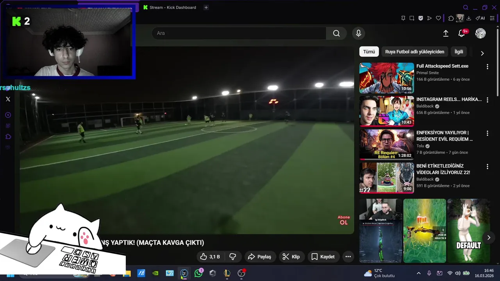Click the tab search magnifier in title bar

tap(466, 7)
